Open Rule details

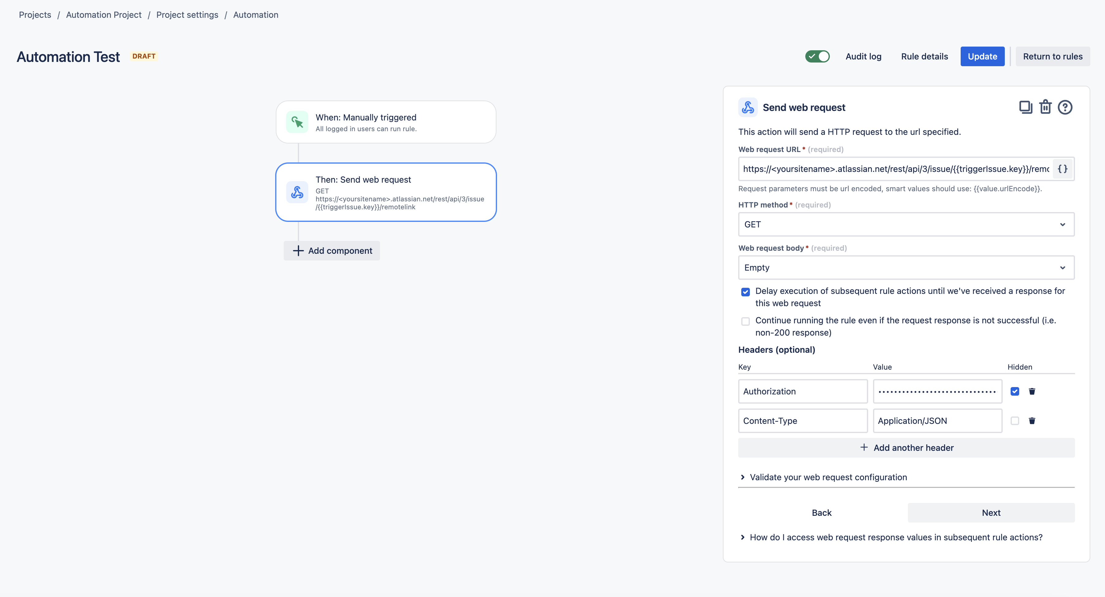point(925,57)
